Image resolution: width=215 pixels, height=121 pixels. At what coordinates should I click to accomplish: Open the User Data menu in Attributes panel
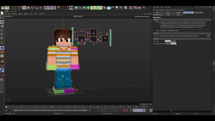click(167, 7)
